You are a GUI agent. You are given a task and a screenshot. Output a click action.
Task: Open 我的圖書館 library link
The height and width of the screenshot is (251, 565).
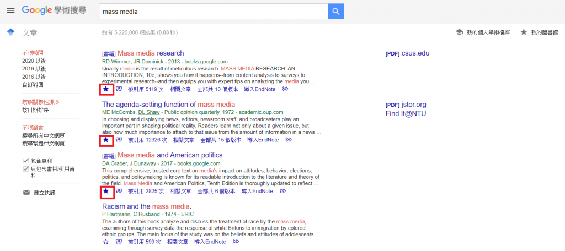click(x=545, y=32)
